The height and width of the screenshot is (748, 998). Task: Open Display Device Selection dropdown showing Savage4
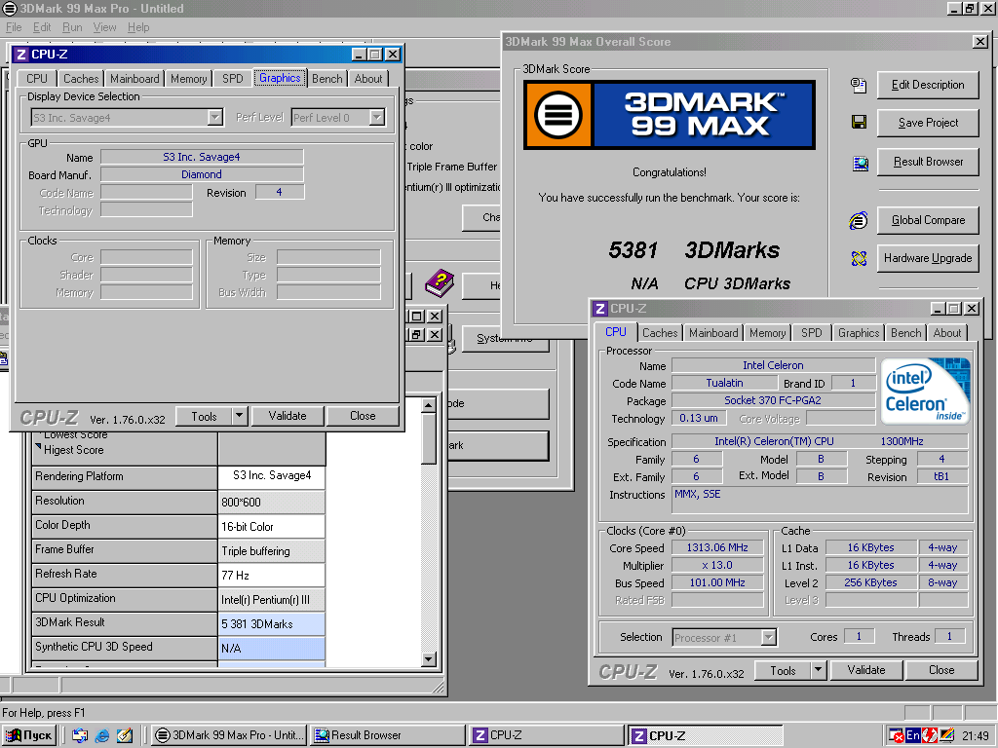215,117
